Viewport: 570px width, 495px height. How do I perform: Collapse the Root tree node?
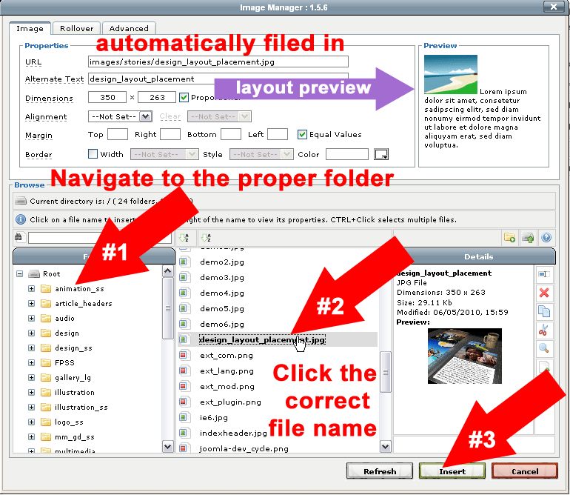20,273
